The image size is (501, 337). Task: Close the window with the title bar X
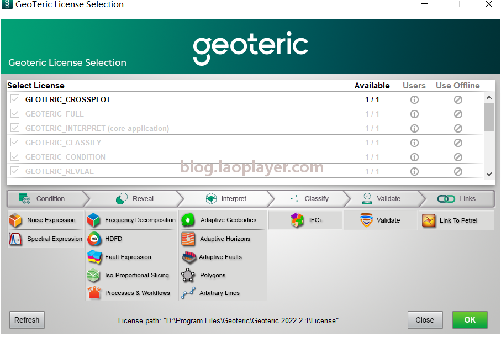pyautogui.click(x=489, y=4)
